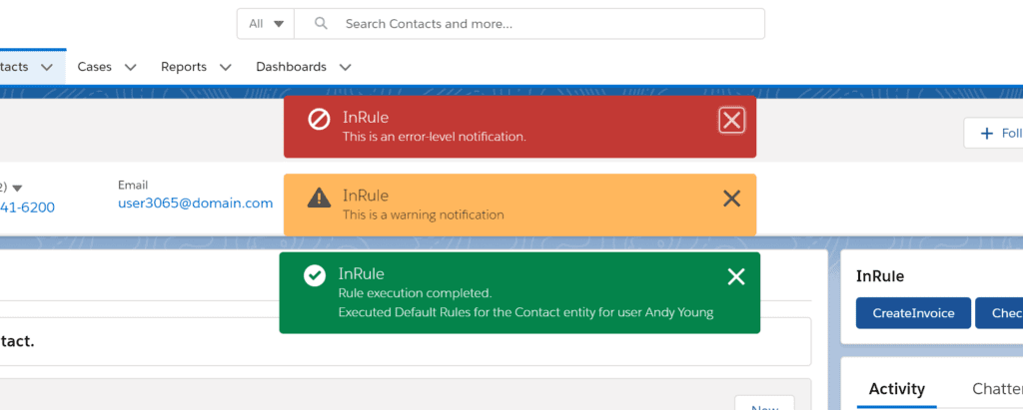The image size is (1023, 410).
Task: Open the All search scope dropdown
Action: tap(267, 24)
